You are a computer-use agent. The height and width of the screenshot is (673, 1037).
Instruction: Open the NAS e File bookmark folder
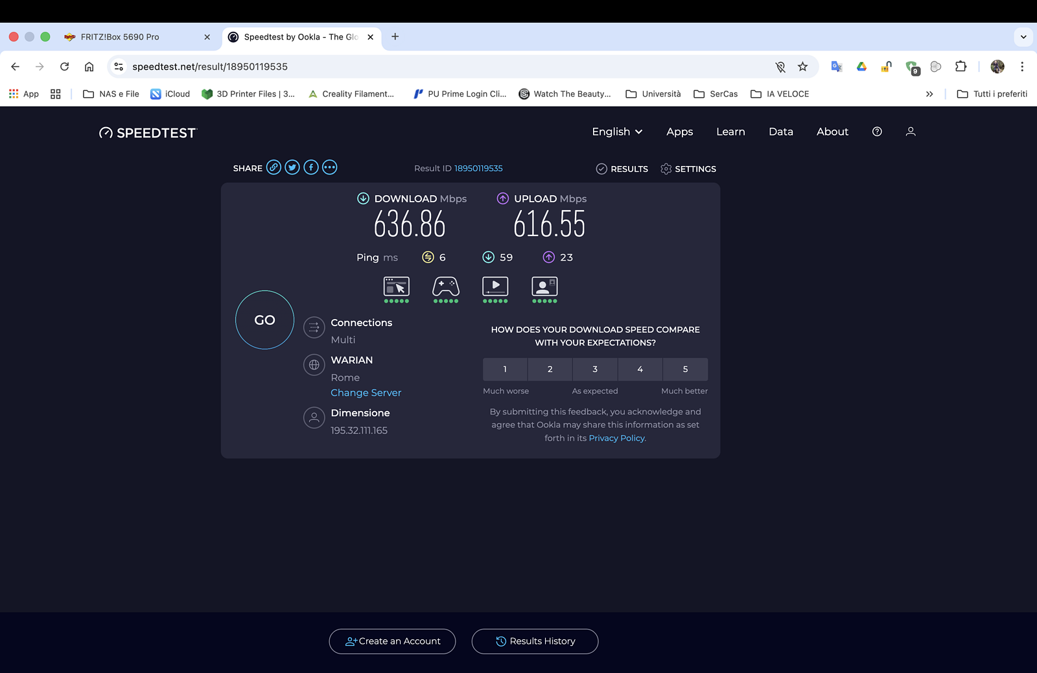[x=111, y=94]
